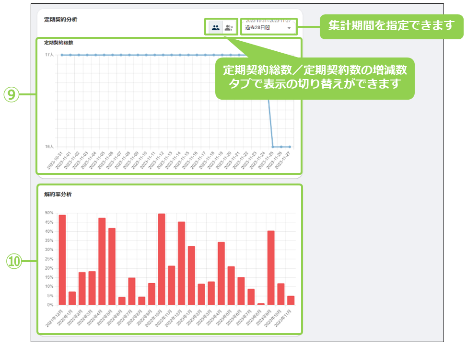This screenshot has height=345, width=467.
Task: Click the 2023年4月 churn bar
Action: point(221,273)
